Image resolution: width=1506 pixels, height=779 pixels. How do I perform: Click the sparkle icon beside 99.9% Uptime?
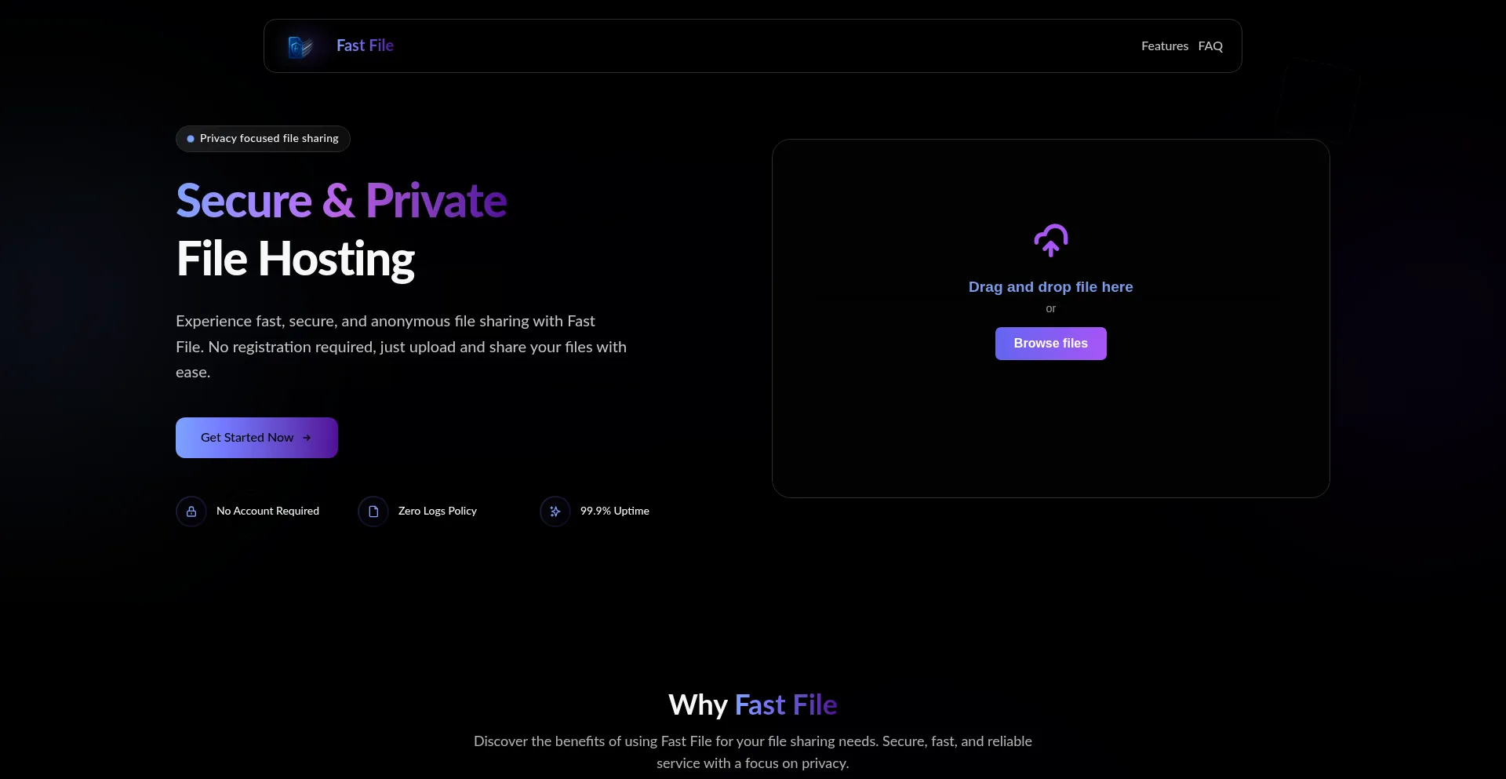pos(555,511)
